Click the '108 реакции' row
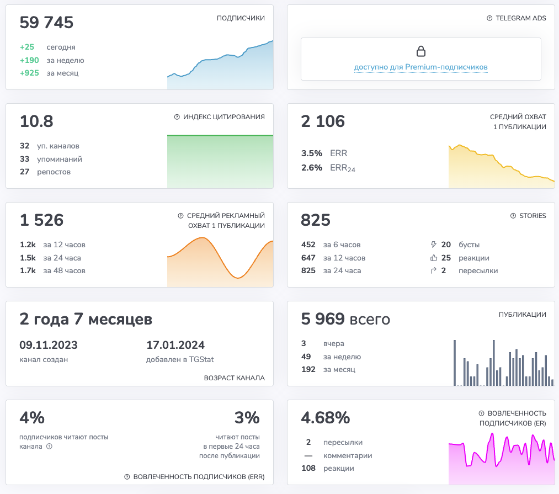This screenshot has width=559, height=494. [328, 468]
